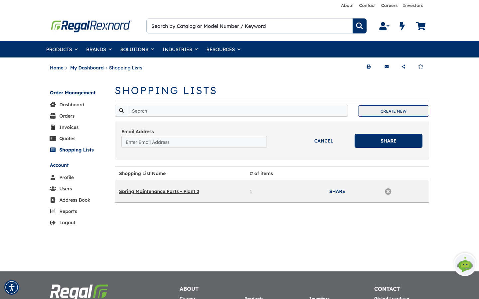Screen dimensions: 479x299
Task: Click the RegalRexnord header logo
Action: click(91, 26)
